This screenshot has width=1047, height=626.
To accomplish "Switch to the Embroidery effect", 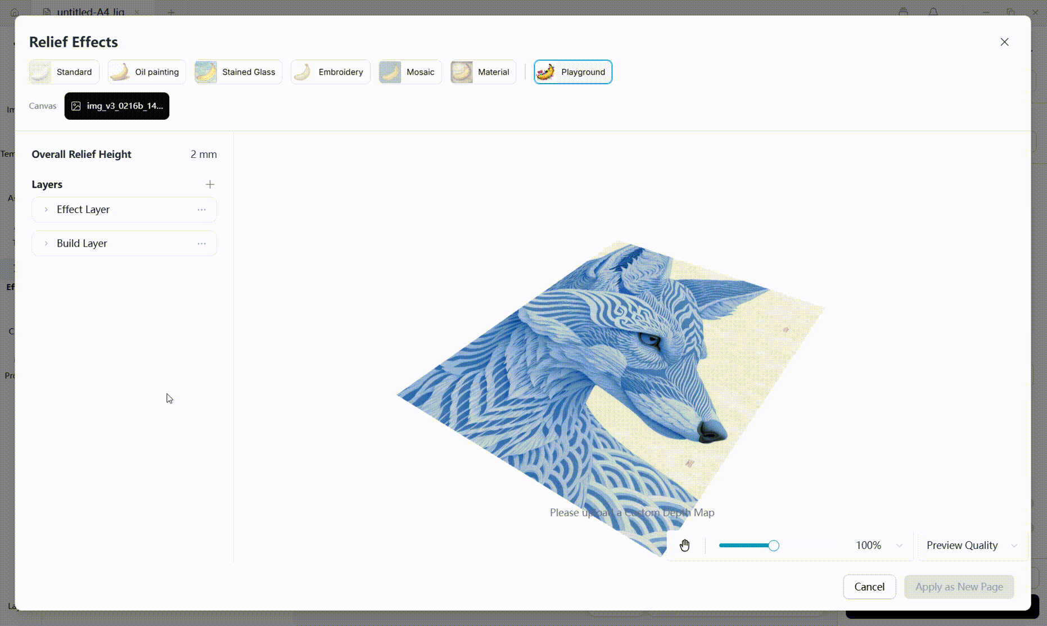I will (331, 72).
